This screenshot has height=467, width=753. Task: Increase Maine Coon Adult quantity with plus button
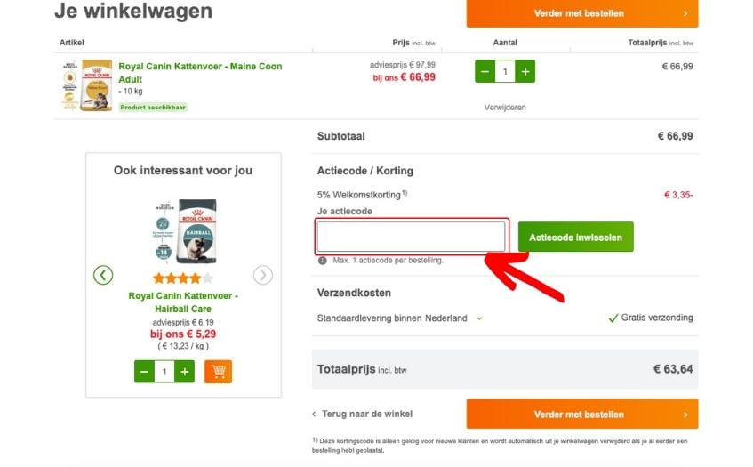click(525, 71)
